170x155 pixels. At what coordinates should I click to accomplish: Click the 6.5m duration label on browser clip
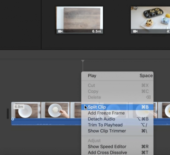tap(96, 31)
